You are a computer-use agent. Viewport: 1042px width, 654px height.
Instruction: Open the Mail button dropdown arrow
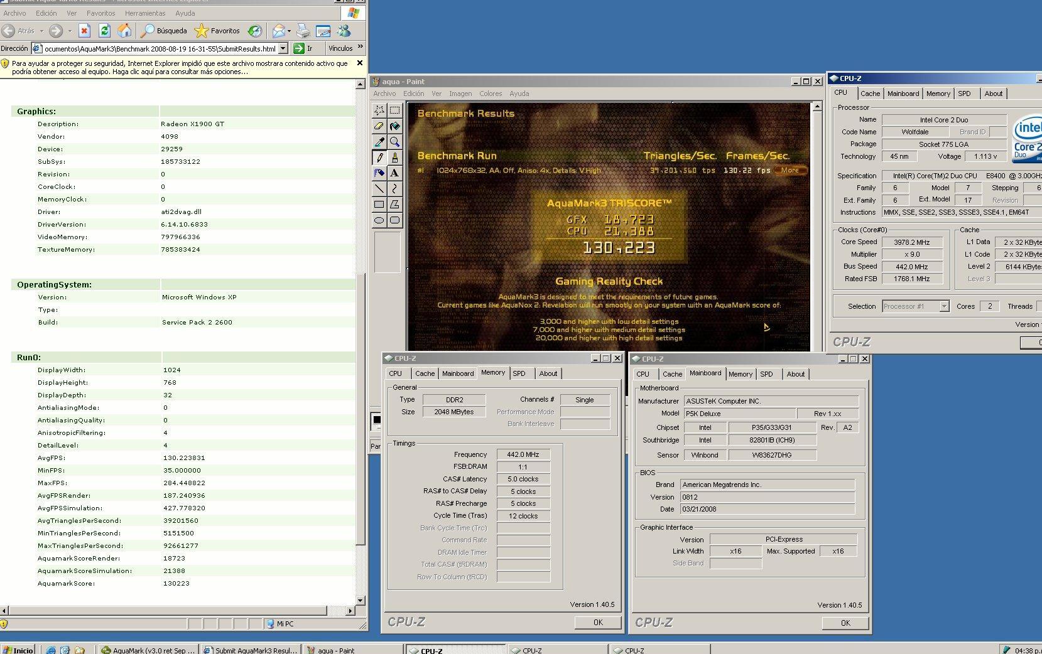(289, 30)
